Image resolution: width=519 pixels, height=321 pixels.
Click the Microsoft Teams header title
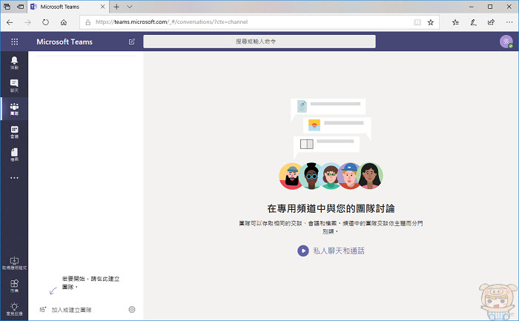click(x=65, y=42)
